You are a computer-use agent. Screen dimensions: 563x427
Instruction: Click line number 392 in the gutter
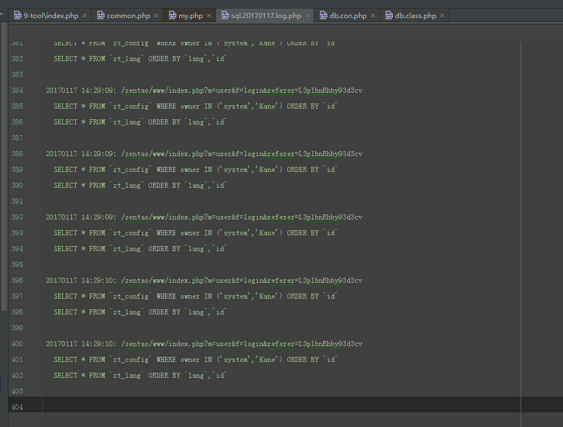[17, 217]
